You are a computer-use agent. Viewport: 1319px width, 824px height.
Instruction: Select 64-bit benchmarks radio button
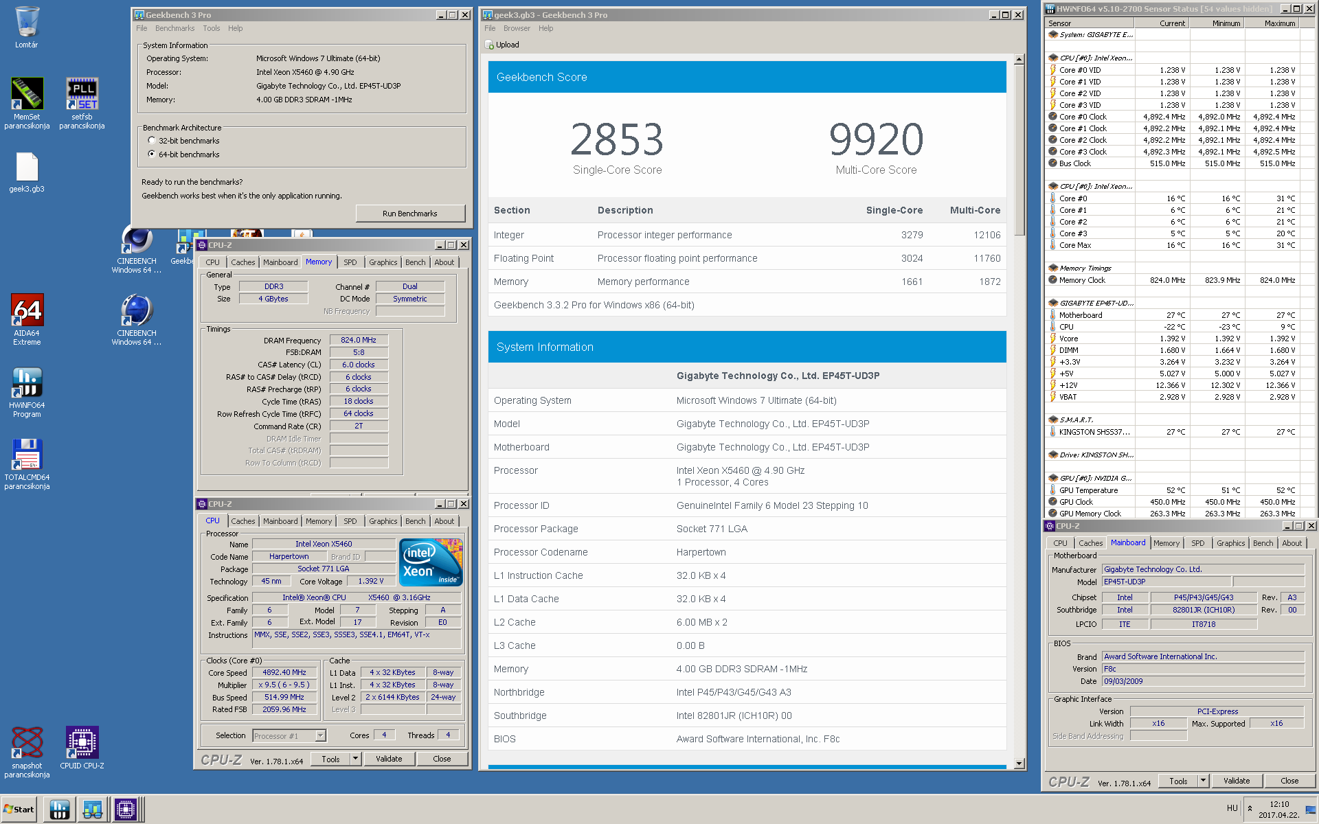(152, 154)
